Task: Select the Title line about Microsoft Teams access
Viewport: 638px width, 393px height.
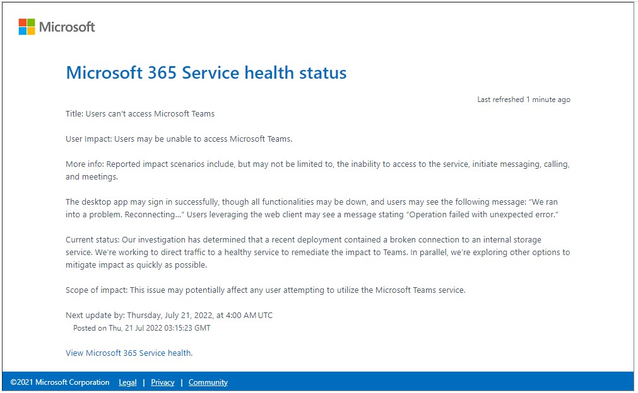Action: [140, 114]
